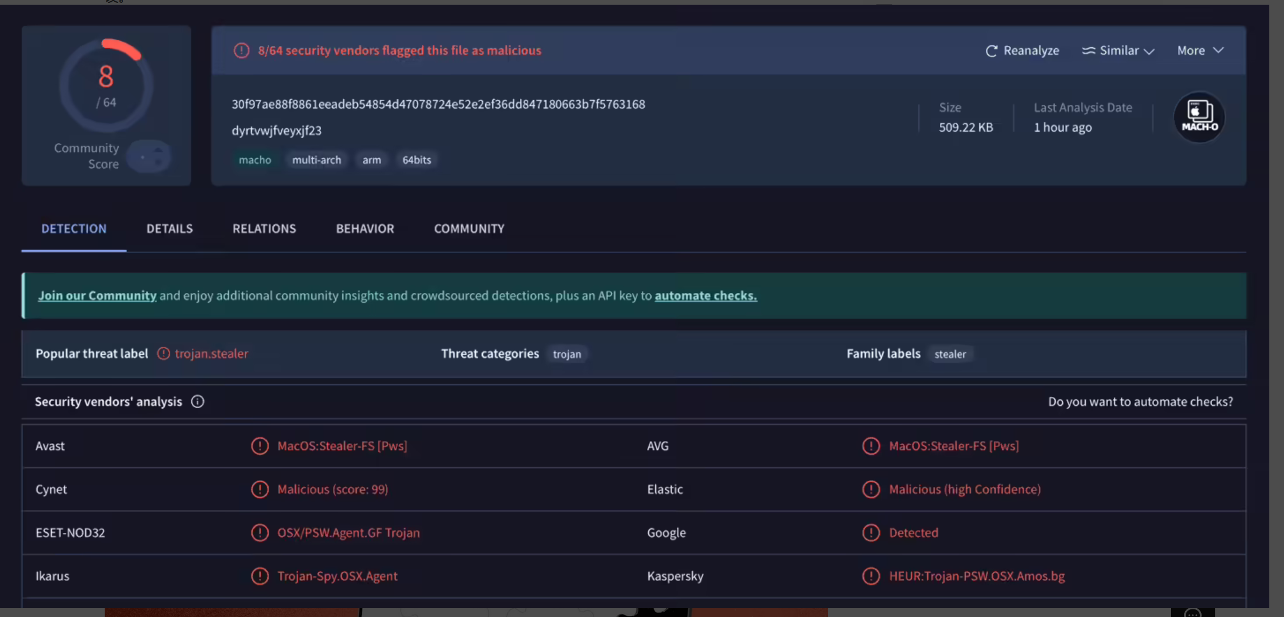Click Do you want to automate checks
The width and height of the screenshot is (1284, 617).
point(1140,402)
